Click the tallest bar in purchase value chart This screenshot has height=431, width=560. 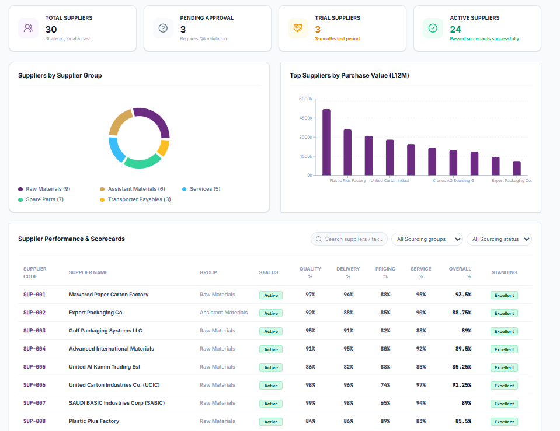point(326,142)
